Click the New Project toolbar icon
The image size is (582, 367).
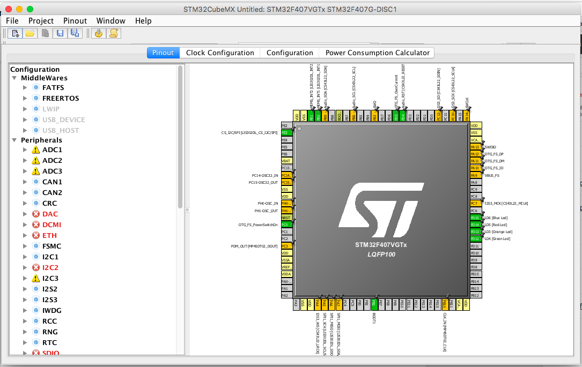click(15, 33)
